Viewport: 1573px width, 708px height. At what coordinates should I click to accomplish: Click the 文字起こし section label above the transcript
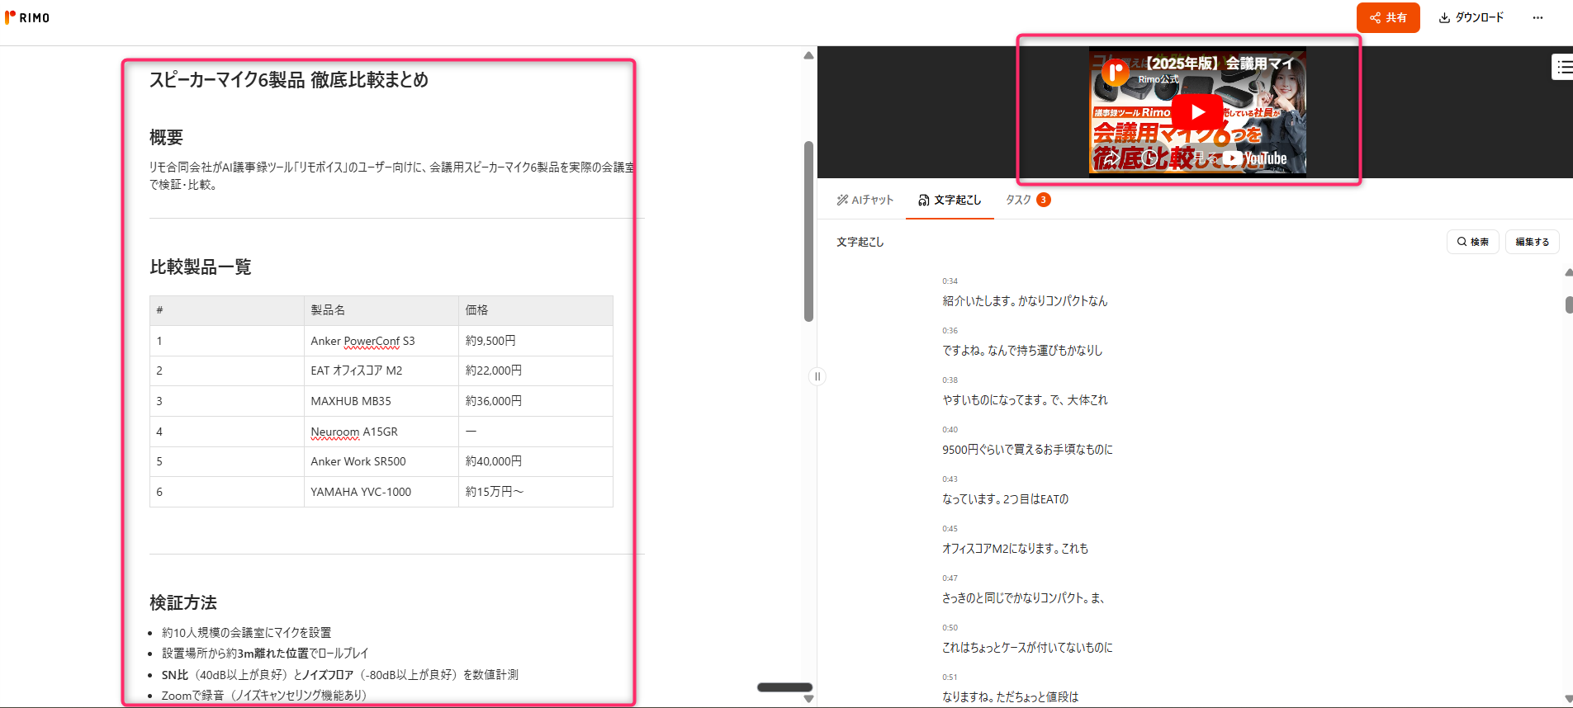[x=860, y=242]
